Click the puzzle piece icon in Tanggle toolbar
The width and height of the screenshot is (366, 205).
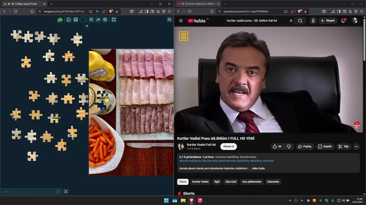pyautogui.click(x=69, y=20)
